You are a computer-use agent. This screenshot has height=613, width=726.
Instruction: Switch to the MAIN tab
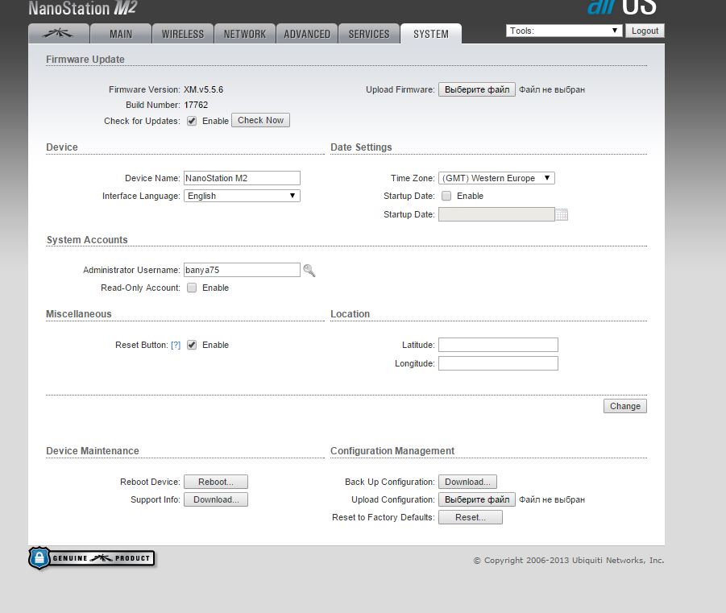pos(121,33)
